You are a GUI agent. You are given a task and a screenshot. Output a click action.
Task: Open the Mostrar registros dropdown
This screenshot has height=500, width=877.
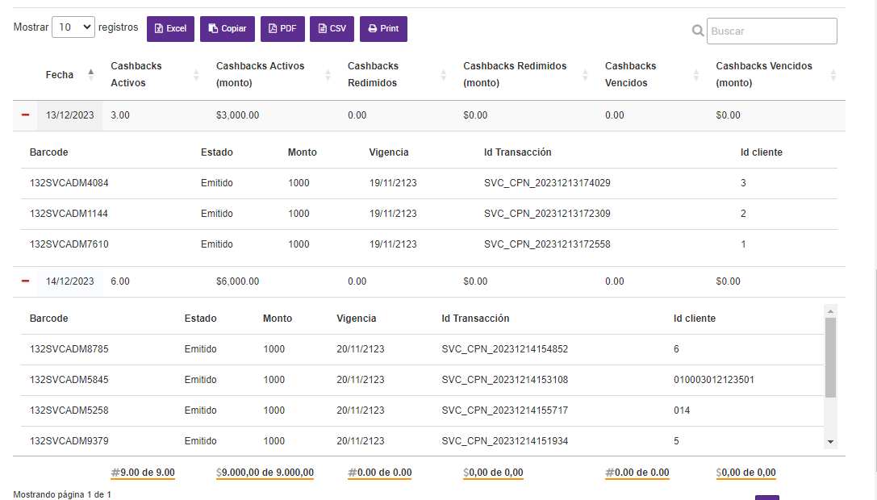point(73,27)
